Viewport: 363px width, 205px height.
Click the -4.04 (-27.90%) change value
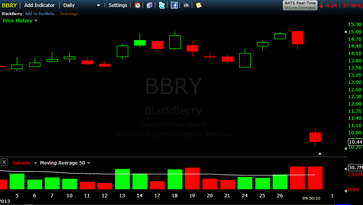click(x=343, y=5)
